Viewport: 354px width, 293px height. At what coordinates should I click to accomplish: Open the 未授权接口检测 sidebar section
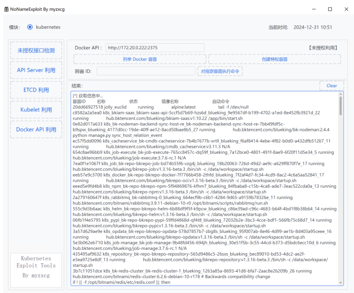[36, 50]
